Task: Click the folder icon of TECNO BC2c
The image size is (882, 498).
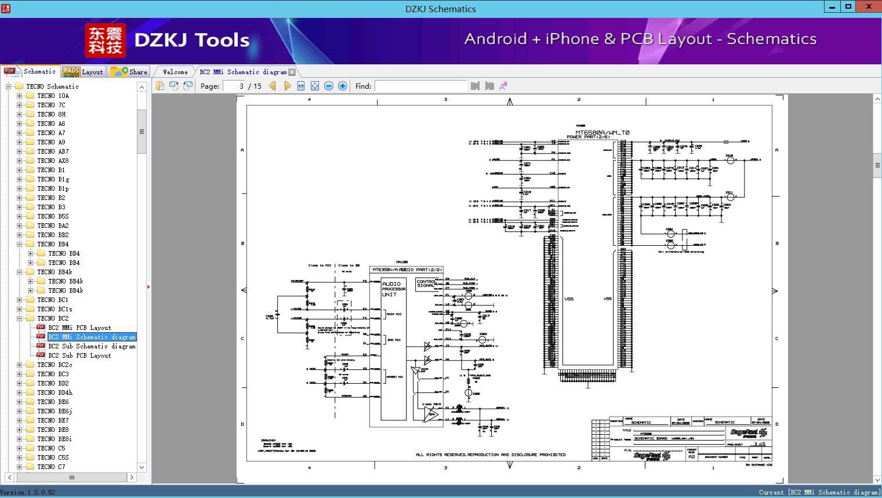Action: tap(30, 365)
